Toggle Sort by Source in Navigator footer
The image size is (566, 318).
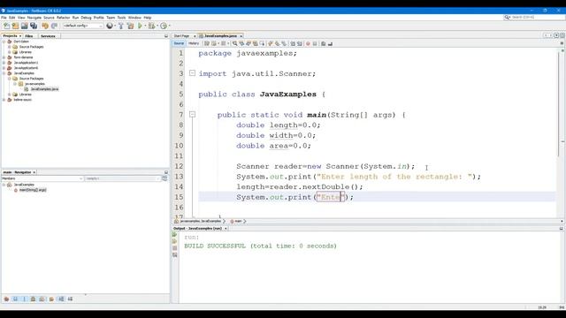70,299
